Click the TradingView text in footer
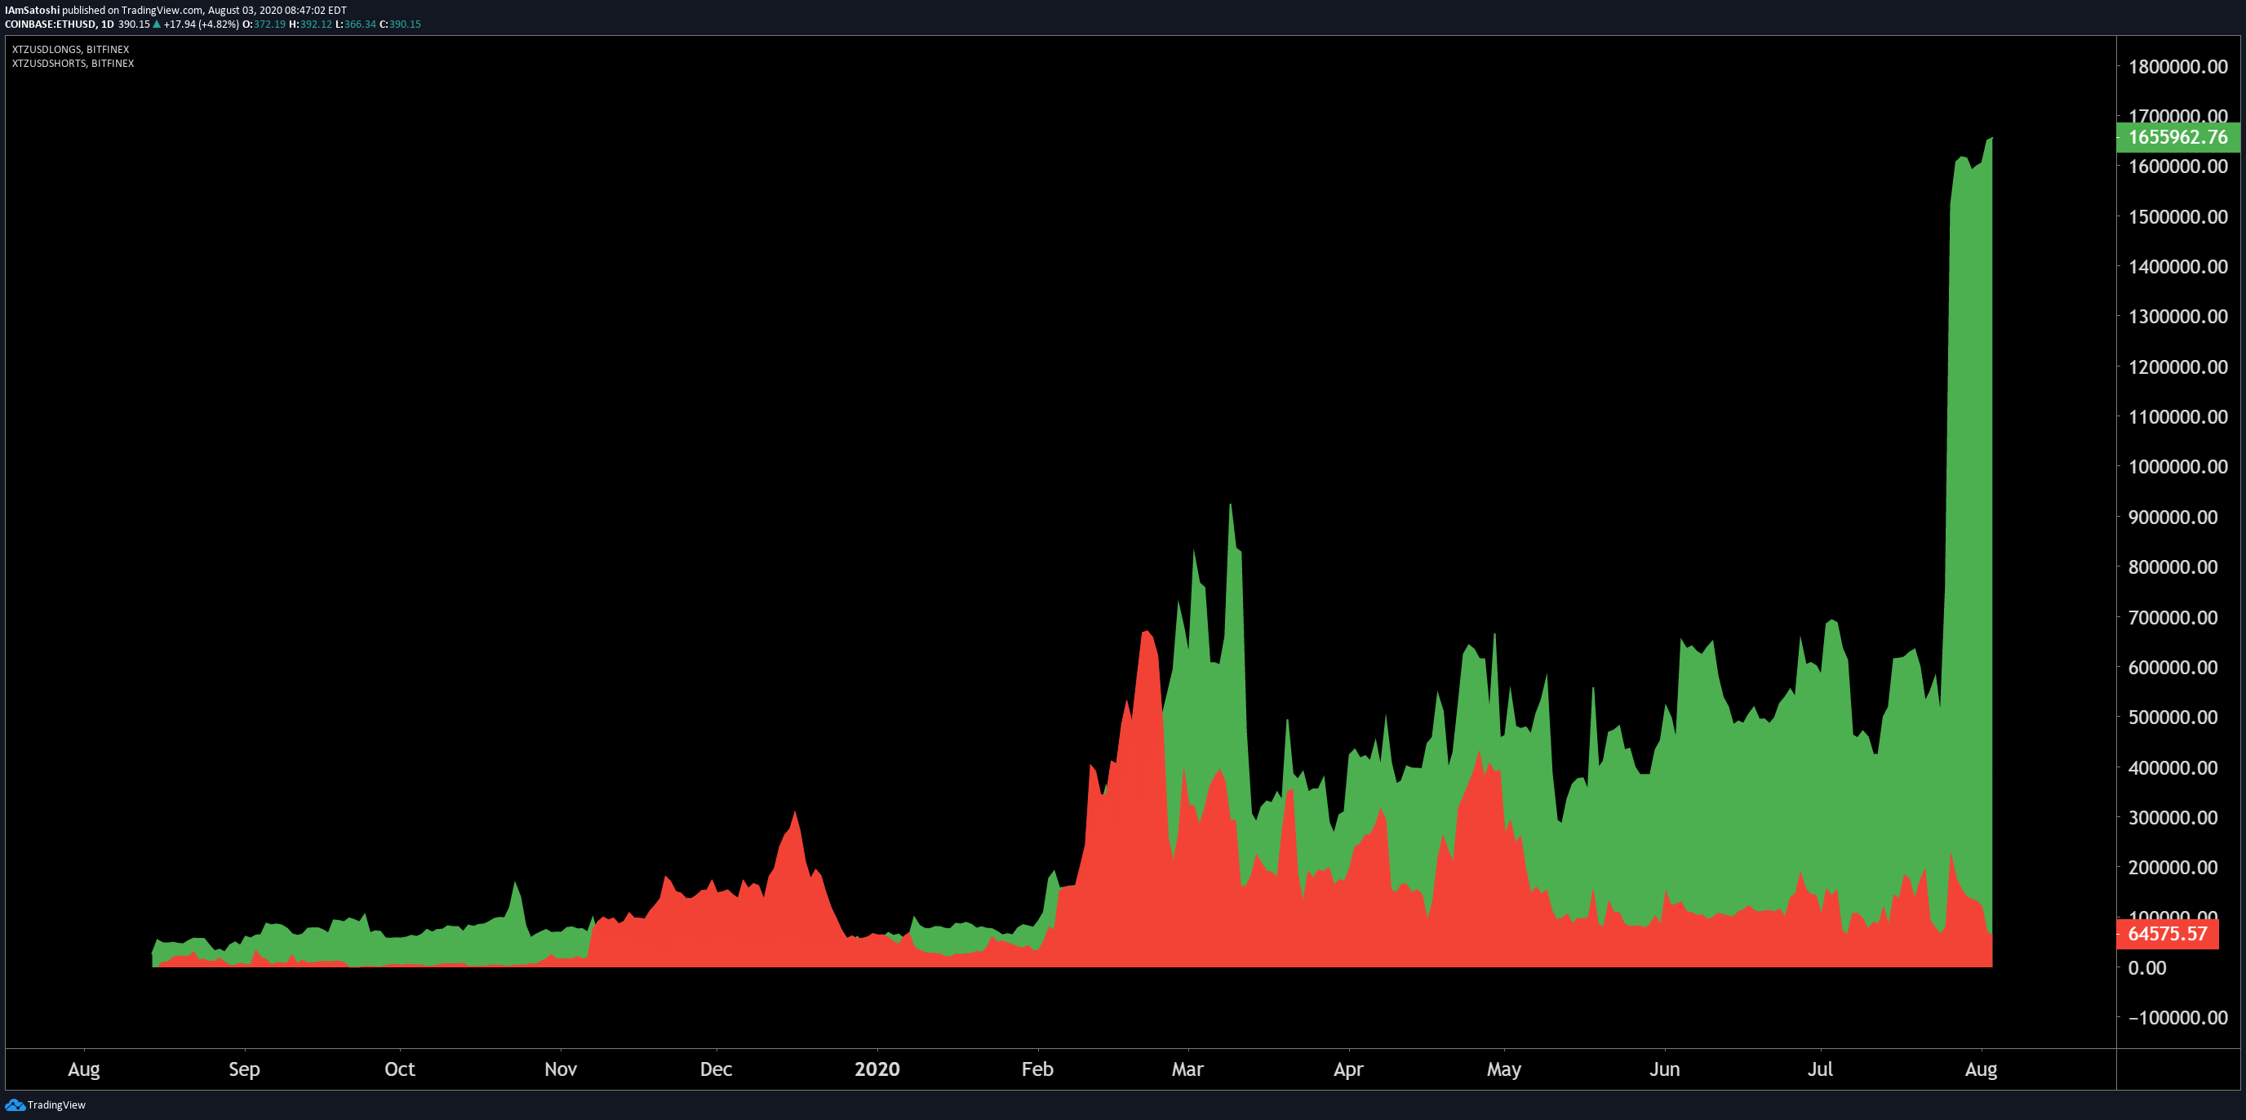Image resolution: width=2246 pixels, height=1120 pixels. pos(56,1105)
